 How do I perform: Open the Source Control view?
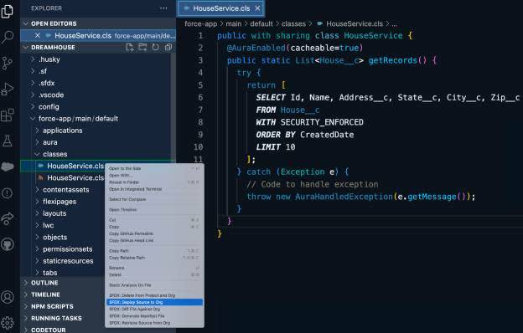[8, 63]
